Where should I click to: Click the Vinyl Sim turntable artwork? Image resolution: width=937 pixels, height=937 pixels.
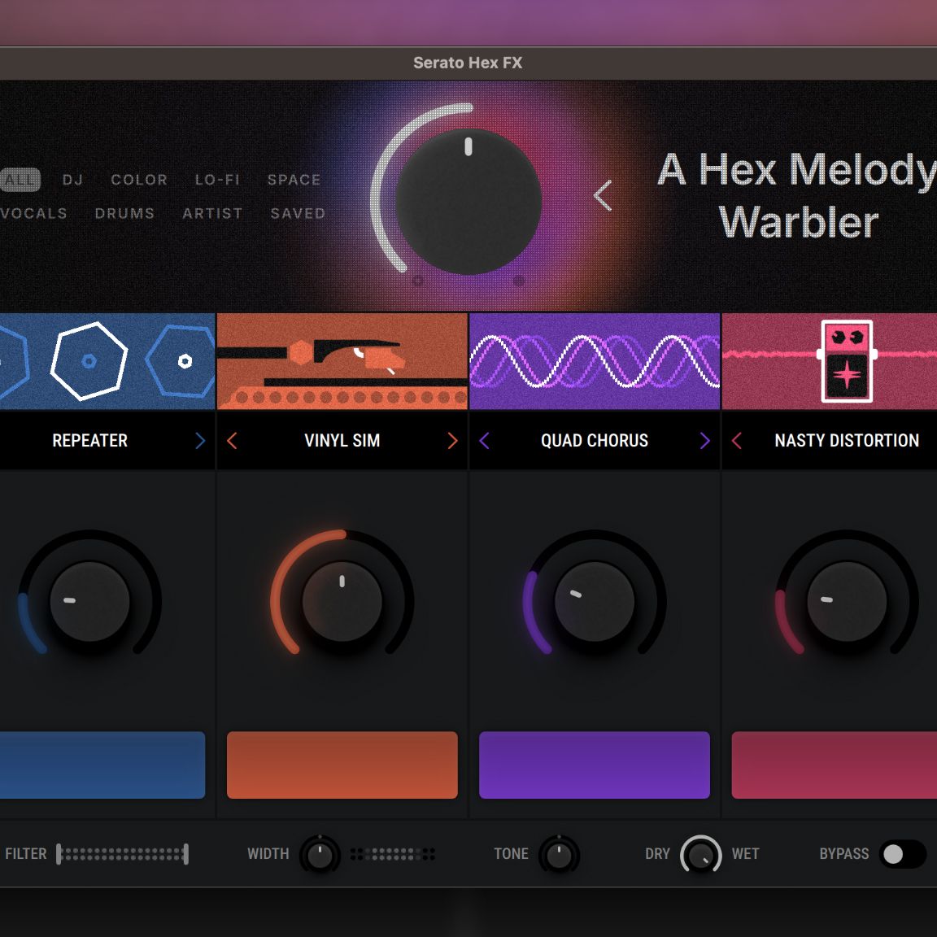pos(342,361)
